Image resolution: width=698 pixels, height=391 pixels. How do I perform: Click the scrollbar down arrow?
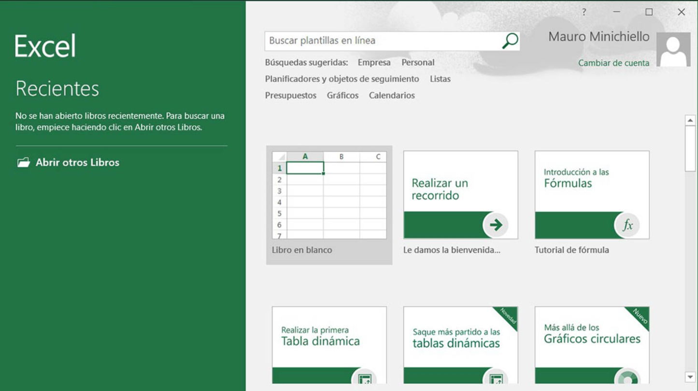pyautogui.click(x=690, y=377)
